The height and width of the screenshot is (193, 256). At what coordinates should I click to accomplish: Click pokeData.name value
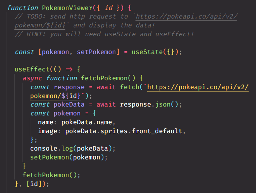[x=86, y=122]
